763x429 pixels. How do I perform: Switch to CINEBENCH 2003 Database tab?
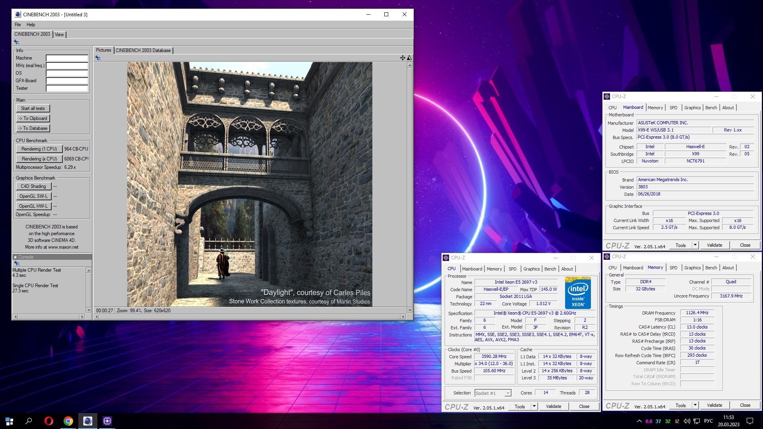pos(143,50)
